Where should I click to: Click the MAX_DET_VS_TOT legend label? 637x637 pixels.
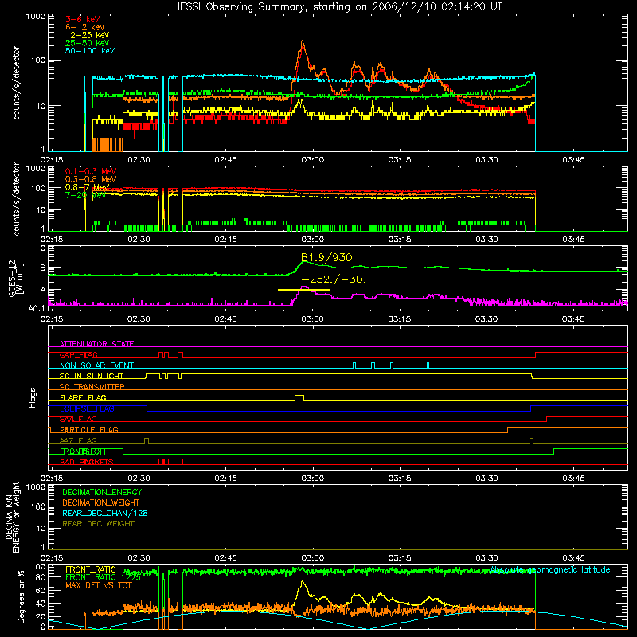tap(99, 585)
